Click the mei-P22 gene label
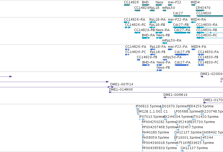 point(175,2)
